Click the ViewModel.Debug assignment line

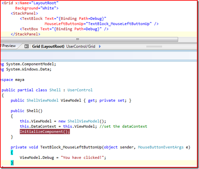63,157
